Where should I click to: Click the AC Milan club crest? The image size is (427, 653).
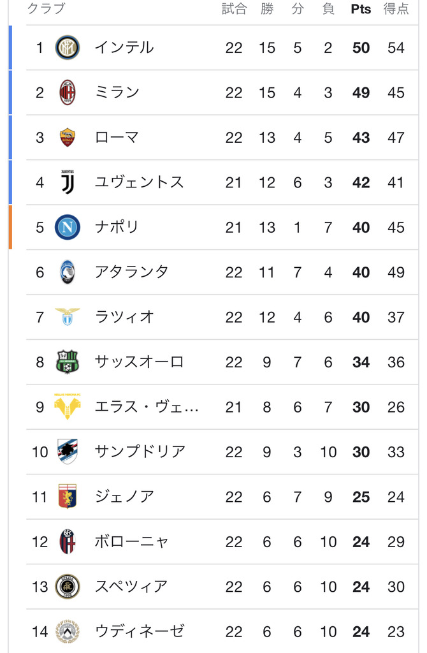(67, 92)
